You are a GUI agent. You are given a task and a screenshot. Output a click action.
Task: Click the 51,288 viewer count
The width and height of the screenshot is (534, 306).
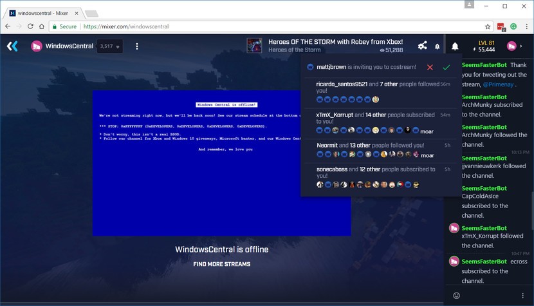tap(391, 50)
